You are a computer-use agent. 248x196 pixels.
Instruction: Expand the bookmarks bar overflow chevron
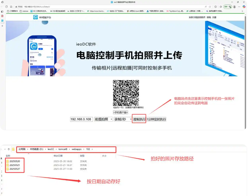point(242,11)
